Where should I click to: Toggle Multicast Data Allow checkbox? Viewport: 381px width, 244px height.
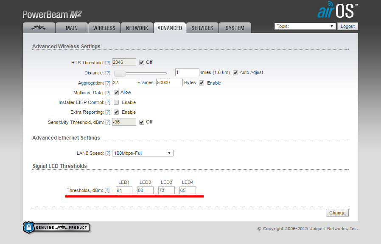[x=116, y=93]
